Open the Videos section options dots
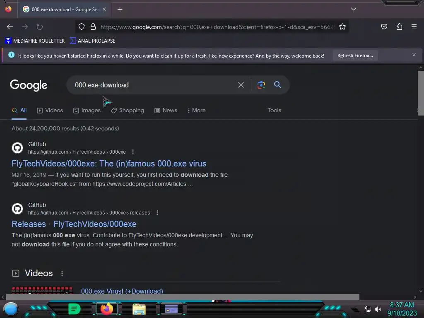 (x=62, y=274)
